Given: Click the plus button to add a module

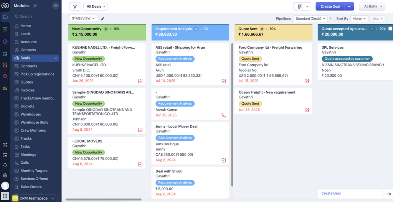Looking at the screenshot, I should 56,6.
